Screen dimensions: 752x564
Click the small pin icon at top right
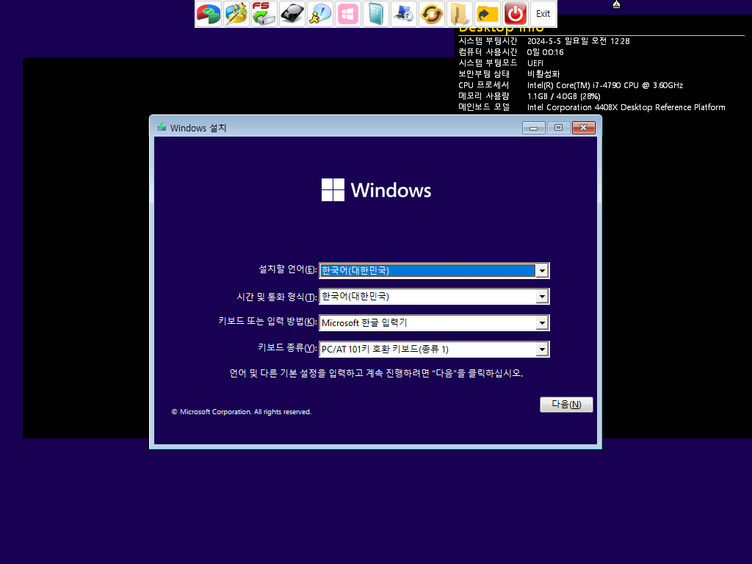click(x=616, y=4)
